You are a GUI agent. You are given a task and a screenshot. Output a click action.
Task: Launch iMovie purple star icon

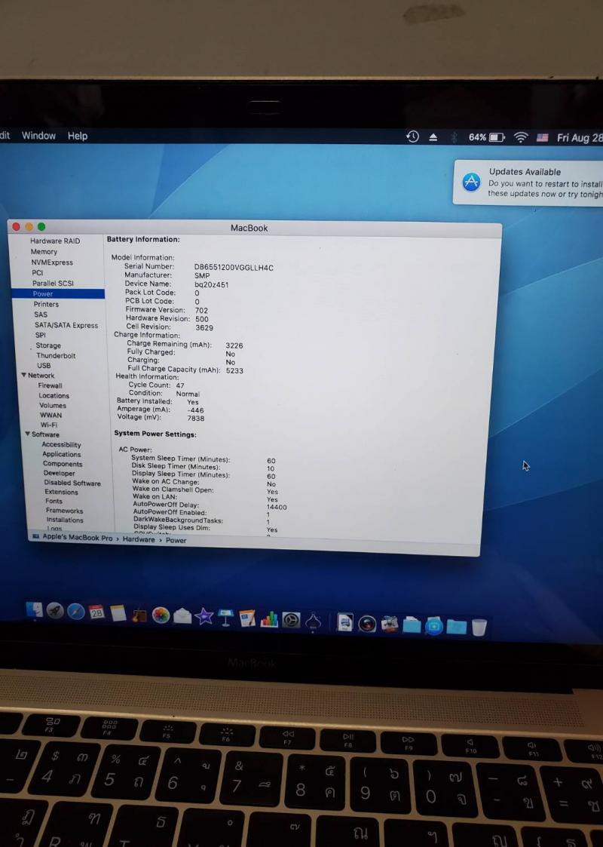click(x=204, y=617)
